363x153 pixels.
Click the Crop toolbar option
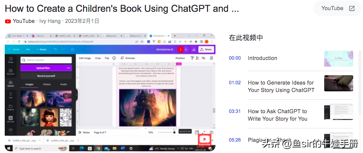pos(98,58)
